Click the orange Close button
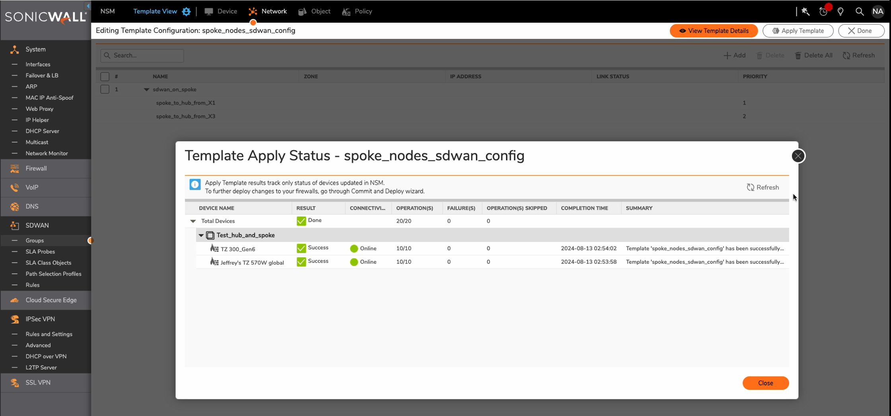This screenshot has height=416, width=891. 765,383
